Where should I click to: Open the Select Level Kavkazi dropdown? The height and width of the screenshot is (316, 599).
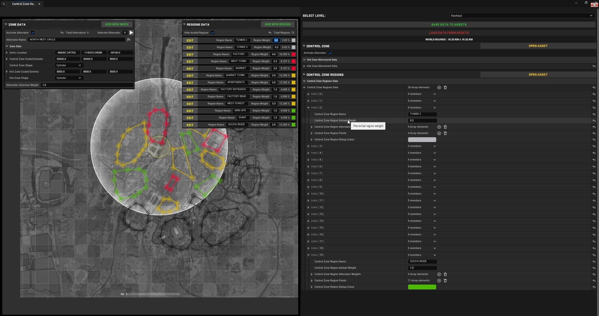[x=521, y=16]
